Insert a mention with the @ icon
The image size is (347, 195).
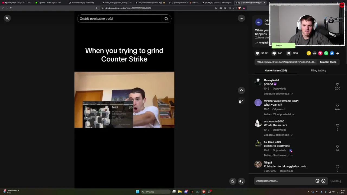317,181
